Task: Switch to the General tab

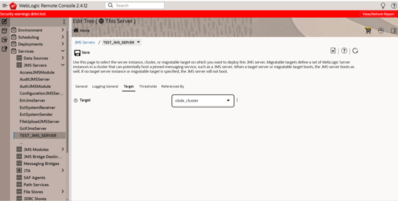Action: (x=81, y=86)
